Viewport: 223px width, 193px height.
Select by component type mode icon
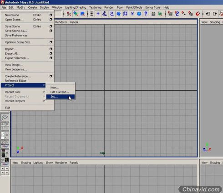click(x=82, y=14)
